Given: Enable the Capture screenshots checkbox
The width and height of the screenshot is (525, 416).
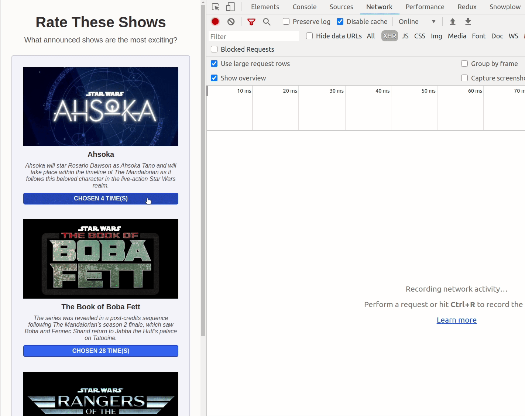Looking at the screenshot, I should coord(464,78).
